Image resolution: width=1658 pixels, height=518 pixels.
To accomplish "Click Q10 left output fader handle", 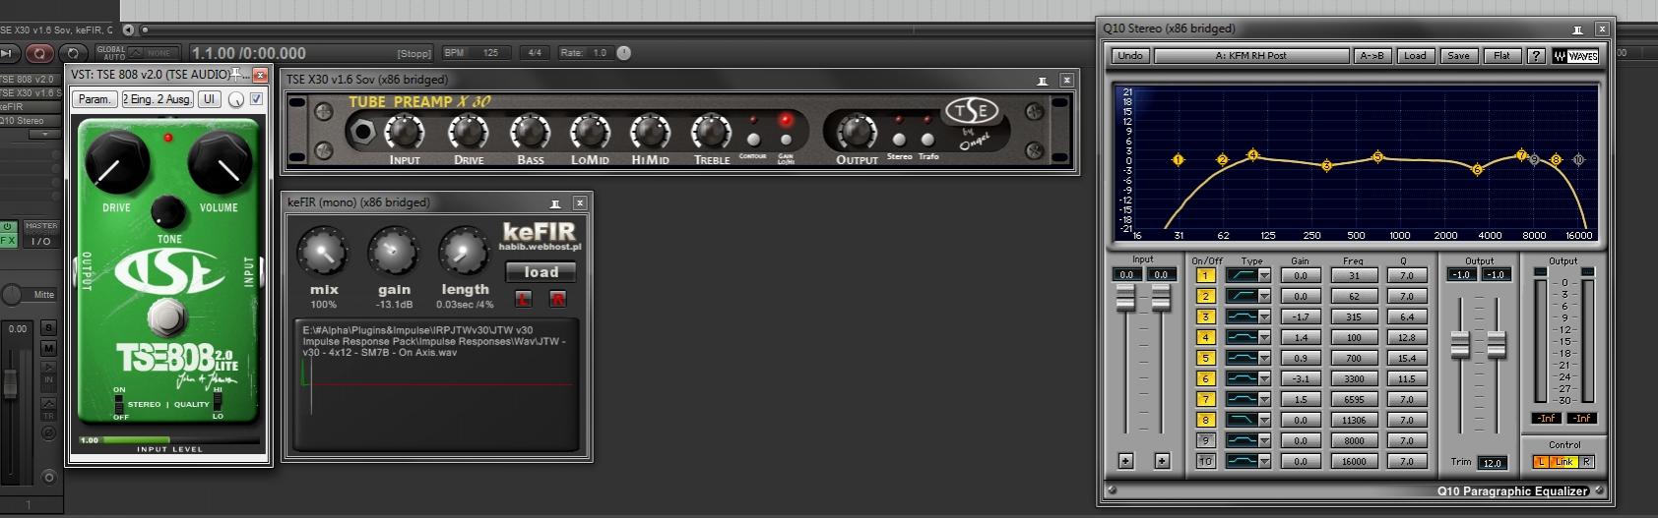I will [x=1460, y=345].
